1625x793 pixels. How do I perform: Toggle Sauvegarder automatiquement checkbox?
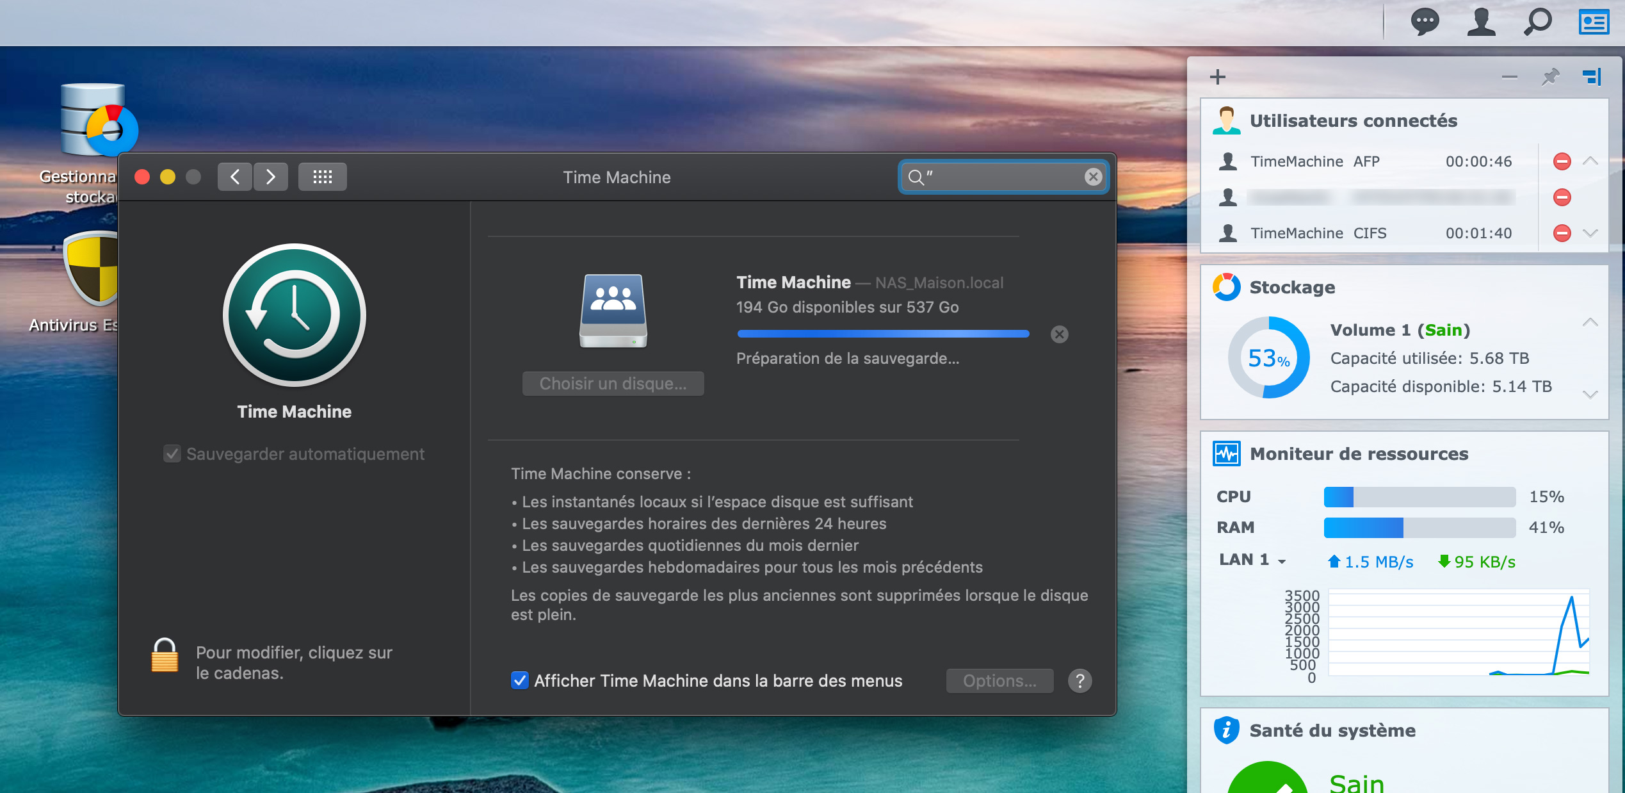[x=172, y=454]
